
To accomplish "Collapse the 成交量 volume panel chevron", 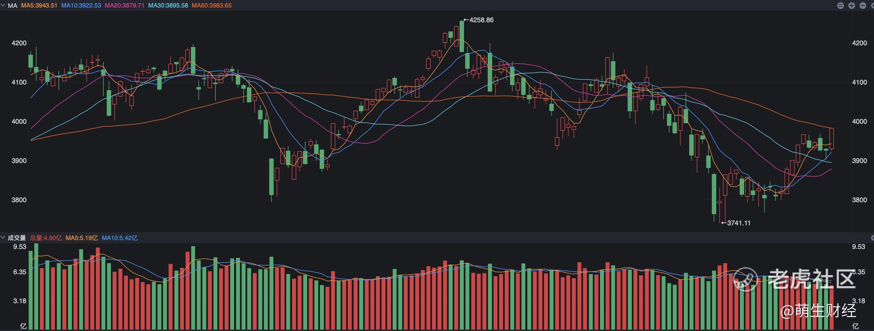I will (3, 237).
